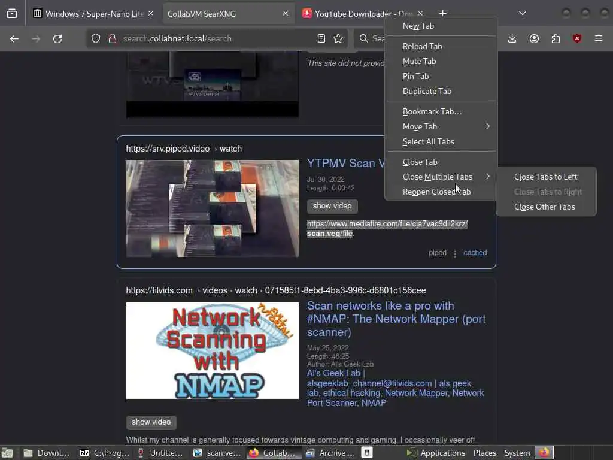This screenshot has width=613, height=460.
Task: Open the taskbar show desktop icon
Action: tap(7, 453)
